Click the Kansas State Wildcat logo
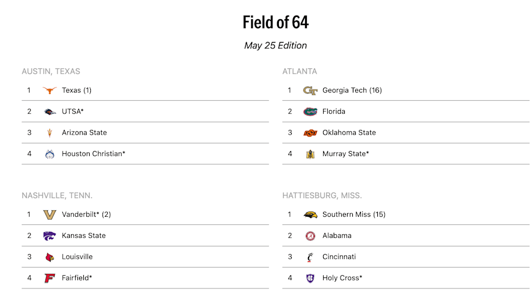This screenshot has width=531, height=299. point(49,235)
